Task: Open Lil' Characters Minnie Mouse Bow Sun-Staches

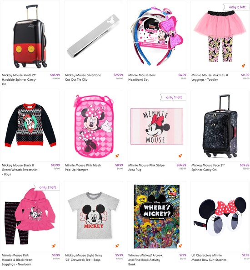Action: pyautogui.click(x=209, y=257)
